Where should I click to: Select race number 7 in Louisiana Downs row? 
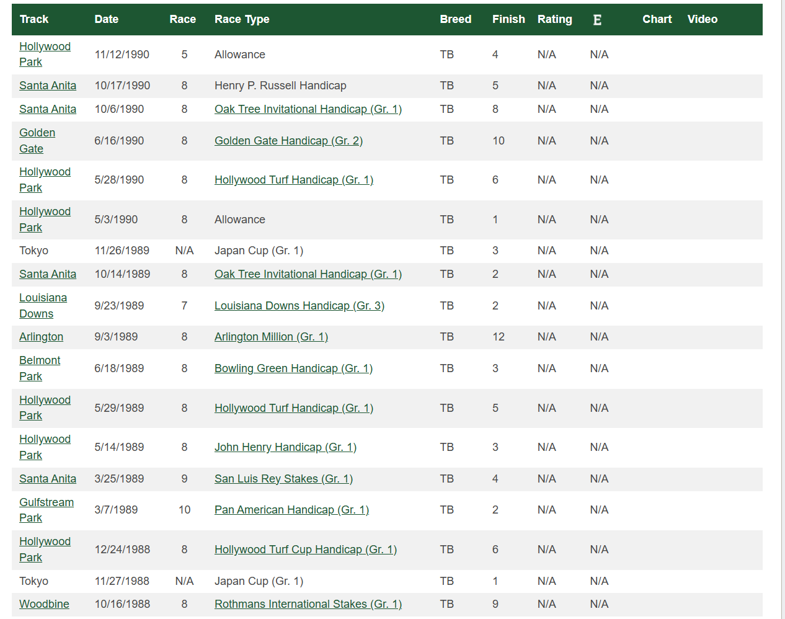(x=184, y=306)
